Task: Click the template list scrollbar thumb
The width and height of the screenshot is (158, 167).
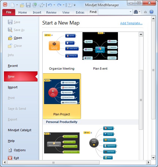Action: (x=141, y=100)
